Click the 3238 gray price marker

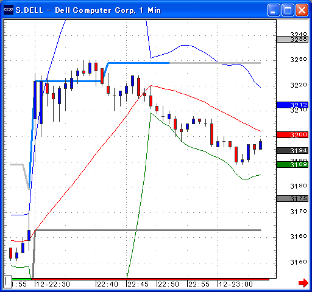(x=292, y=39)
